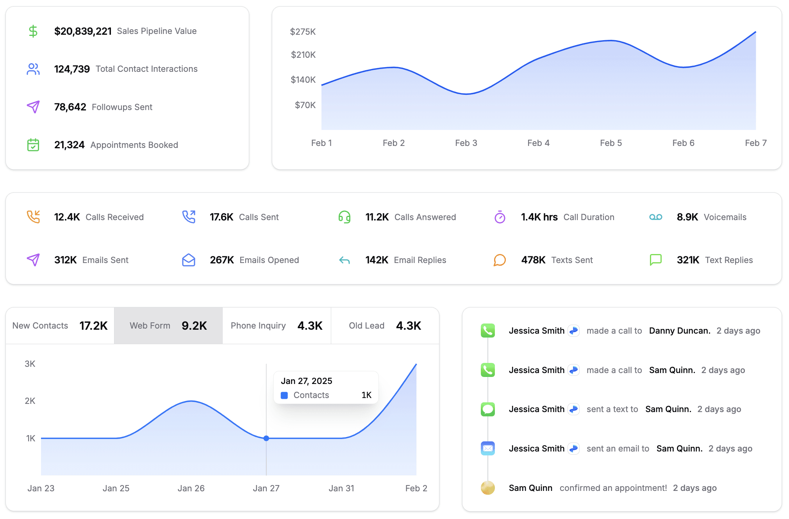Click the $20,839,221 Sales Pipeline Value figure
789x519 pixels.
[x=83, y=31]
